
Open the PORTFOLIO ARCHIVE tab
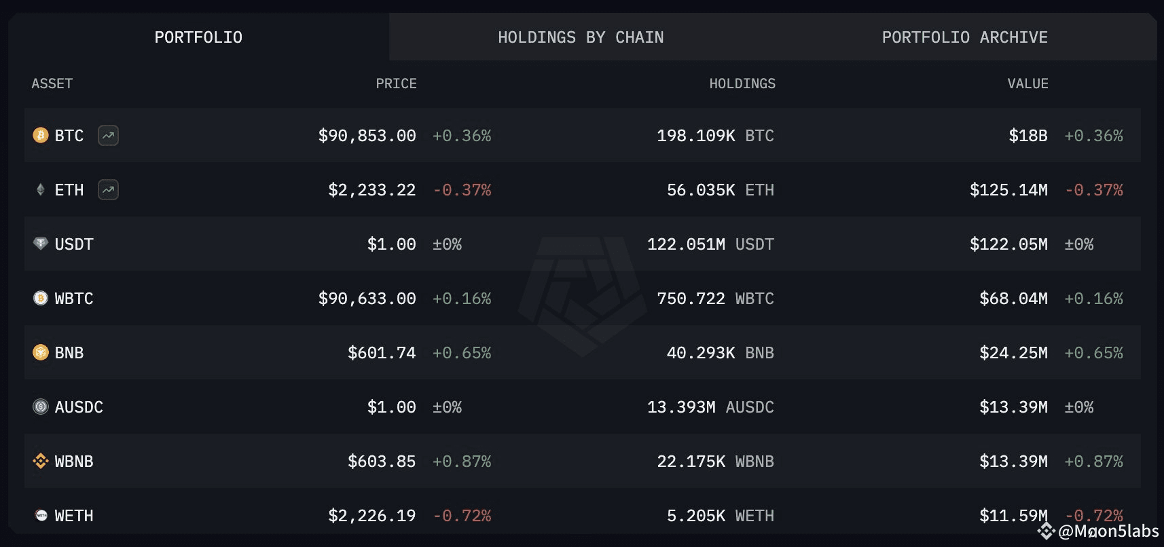click(965, 37)
